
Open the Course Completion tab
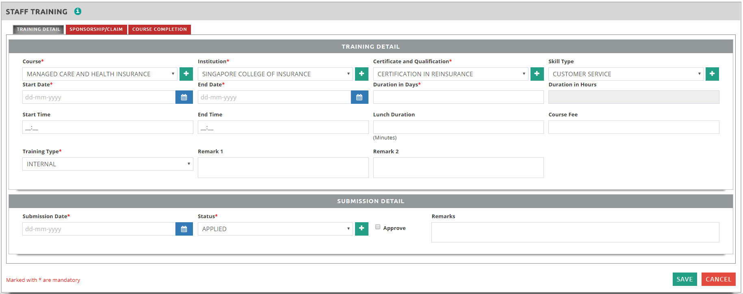[159, 29]
